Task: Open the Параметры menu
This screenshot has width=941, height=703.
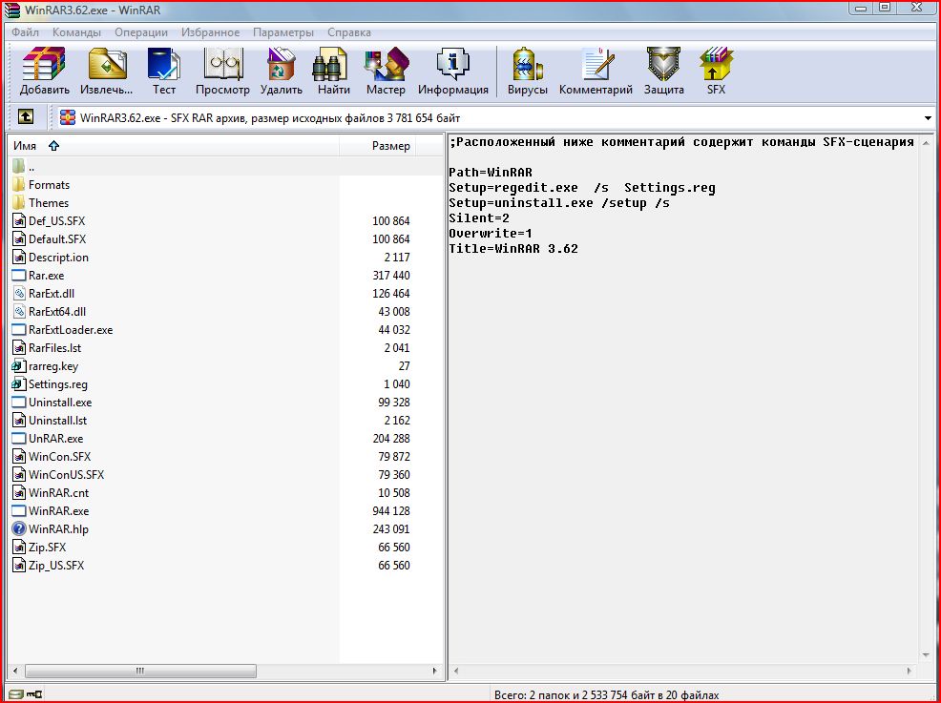Action: (283, 32)
